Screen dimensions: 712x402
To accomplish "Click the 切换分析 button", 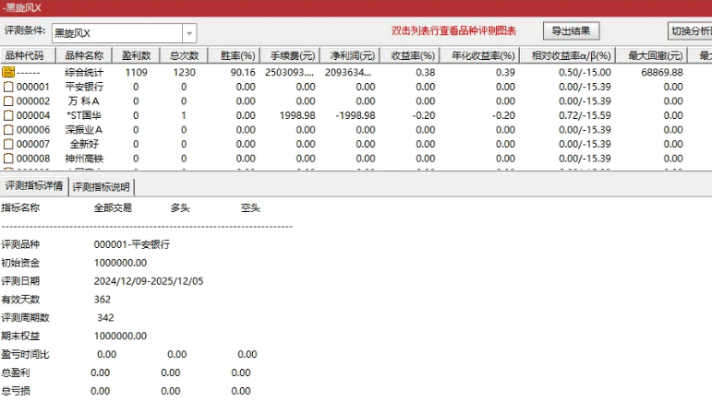I will point(690,30).
